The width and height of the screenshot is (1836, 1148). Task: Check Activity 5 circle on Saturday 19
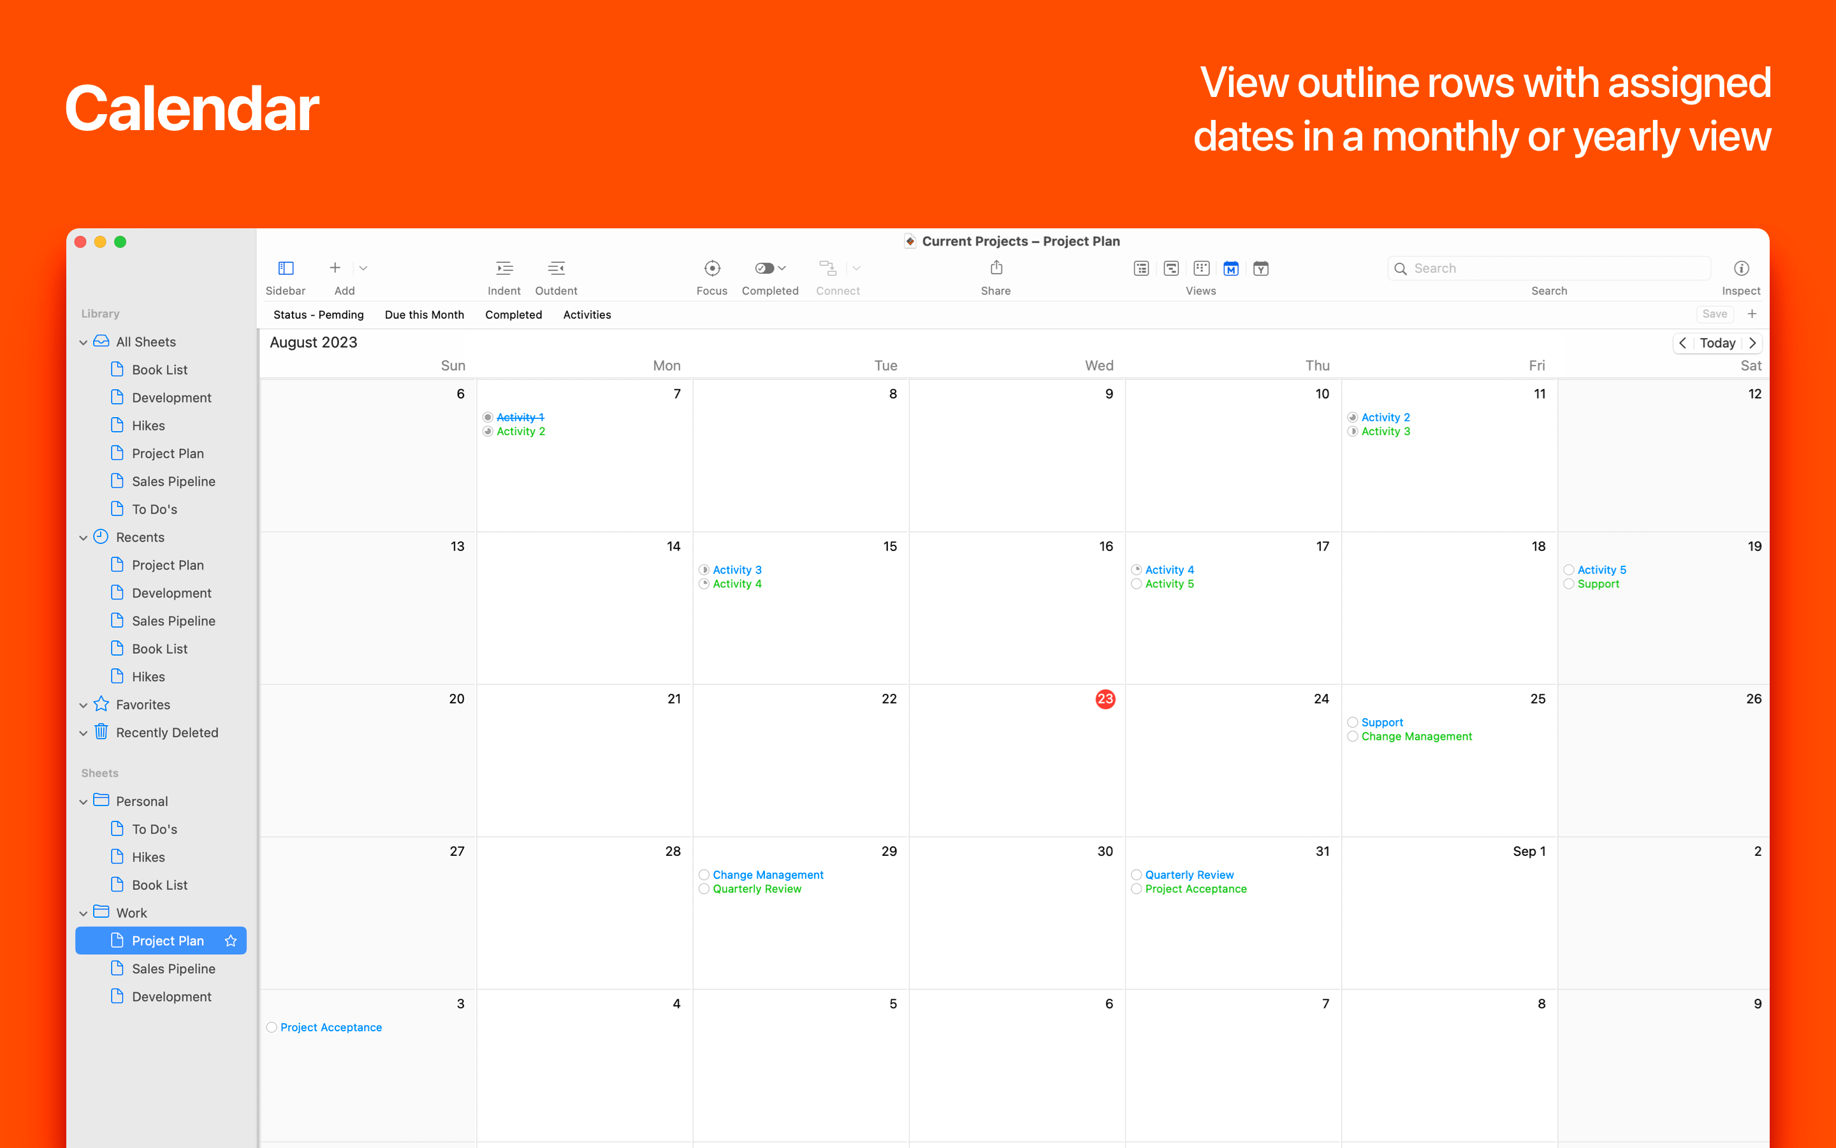(x=1569, y=570)
